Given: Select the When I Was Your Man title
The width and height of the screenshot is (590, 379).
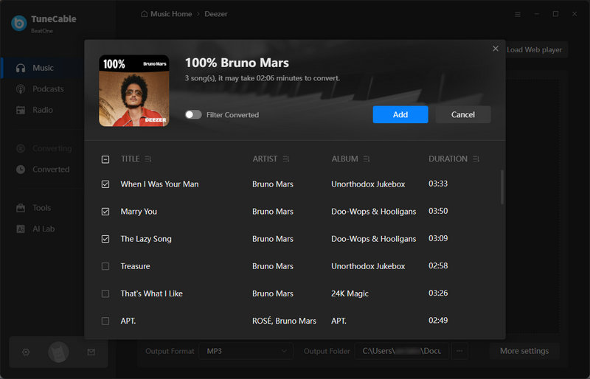Looking at the screenshot, I should [x=159, y=184].
